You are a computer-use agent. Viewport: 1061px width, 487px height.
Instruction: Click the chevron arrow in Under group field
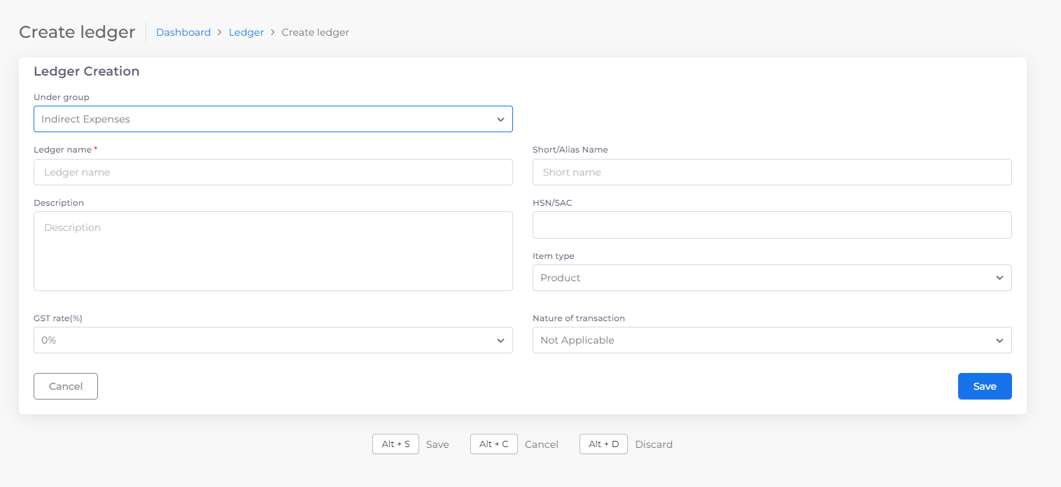tap(500, 120)
